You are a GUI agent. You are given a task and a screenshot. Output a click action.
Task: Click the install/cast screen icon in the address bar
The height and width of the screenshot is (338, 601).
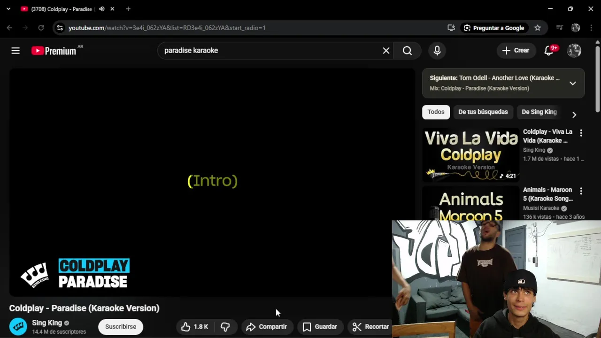[x=451, y=28]
